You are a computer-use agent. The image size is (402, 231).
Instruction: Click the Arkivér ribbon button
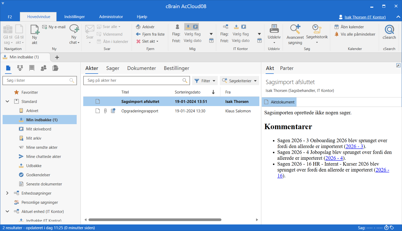[x=145, y=27]
